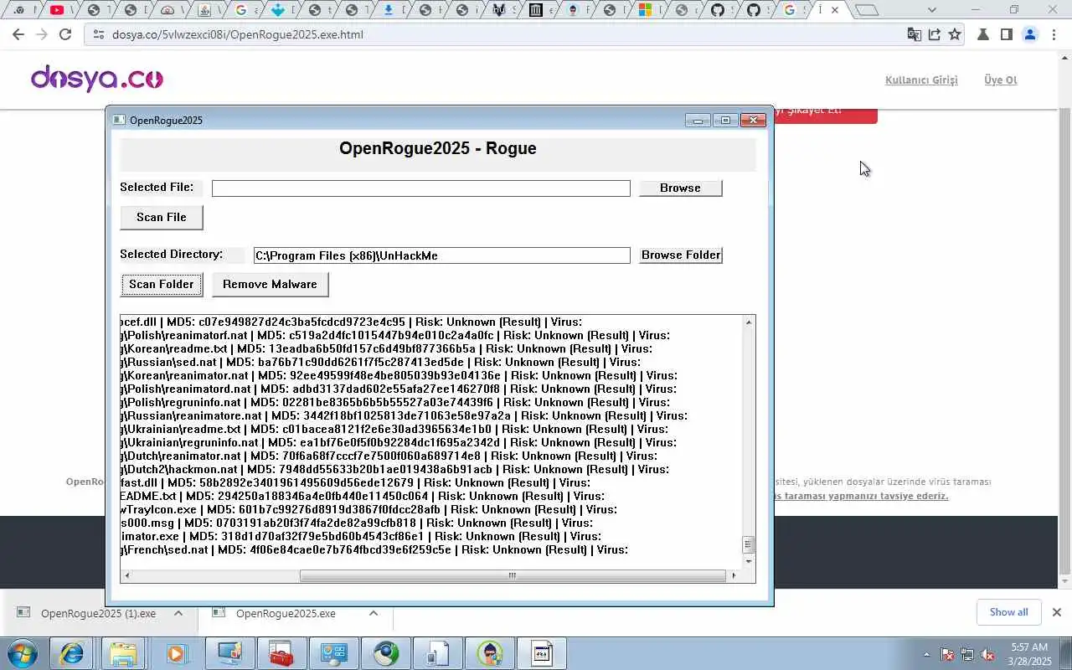This screenshot has height=670, width=1072.
Task: Open Windows Explorer folder taskbar icon
Action: click(x=123, y=653)
